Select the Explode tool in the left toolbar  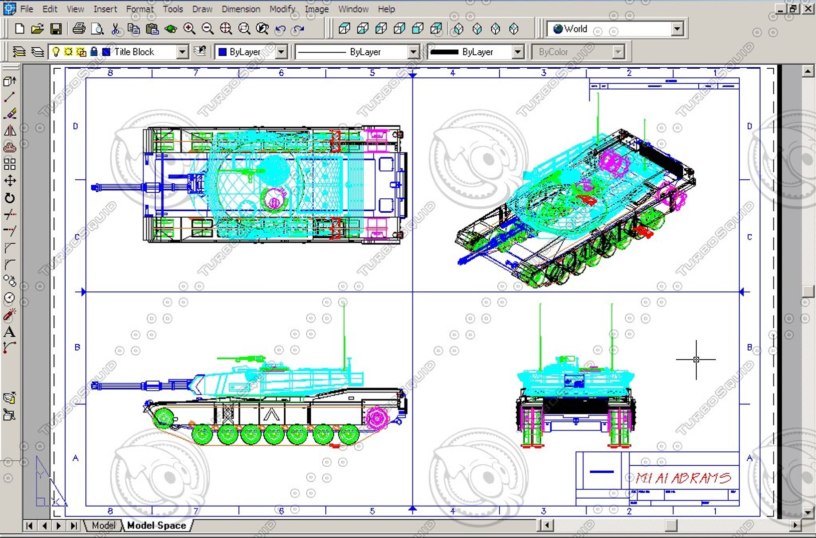point(9,315)
